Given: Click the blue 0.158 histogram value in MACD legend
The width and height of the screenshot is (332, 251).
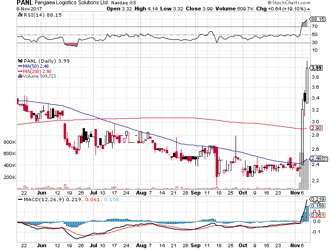Looking at the screenshot, I should [x=111, y=200].
